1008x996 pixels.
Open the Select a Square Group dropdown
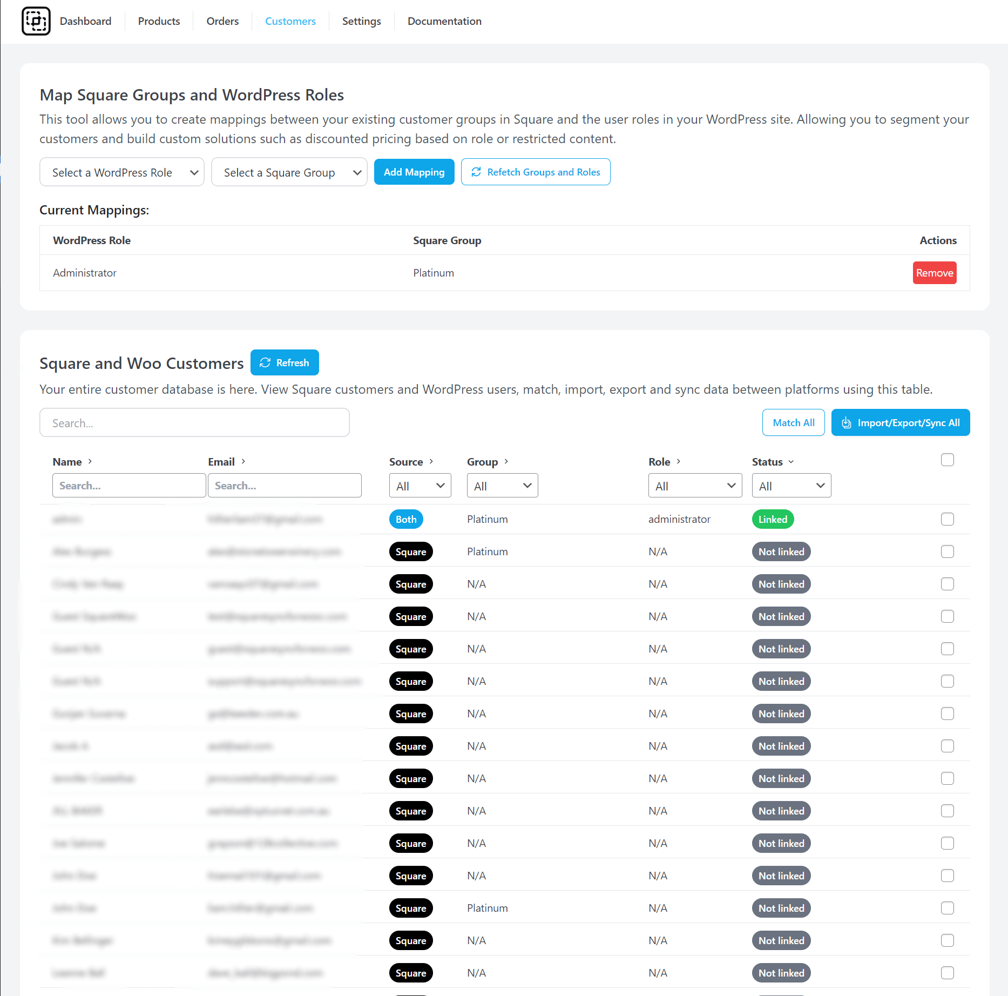tap(289, 172)
